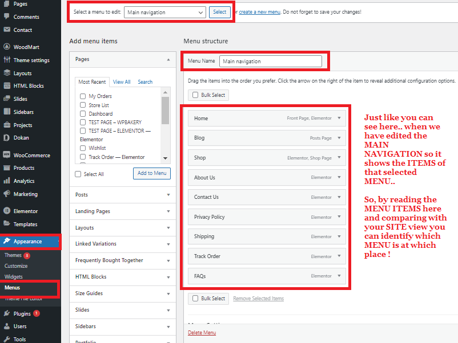
Task: Click the HTML Blocks icon in the sidebar
Action: click(x=7, y=85)
